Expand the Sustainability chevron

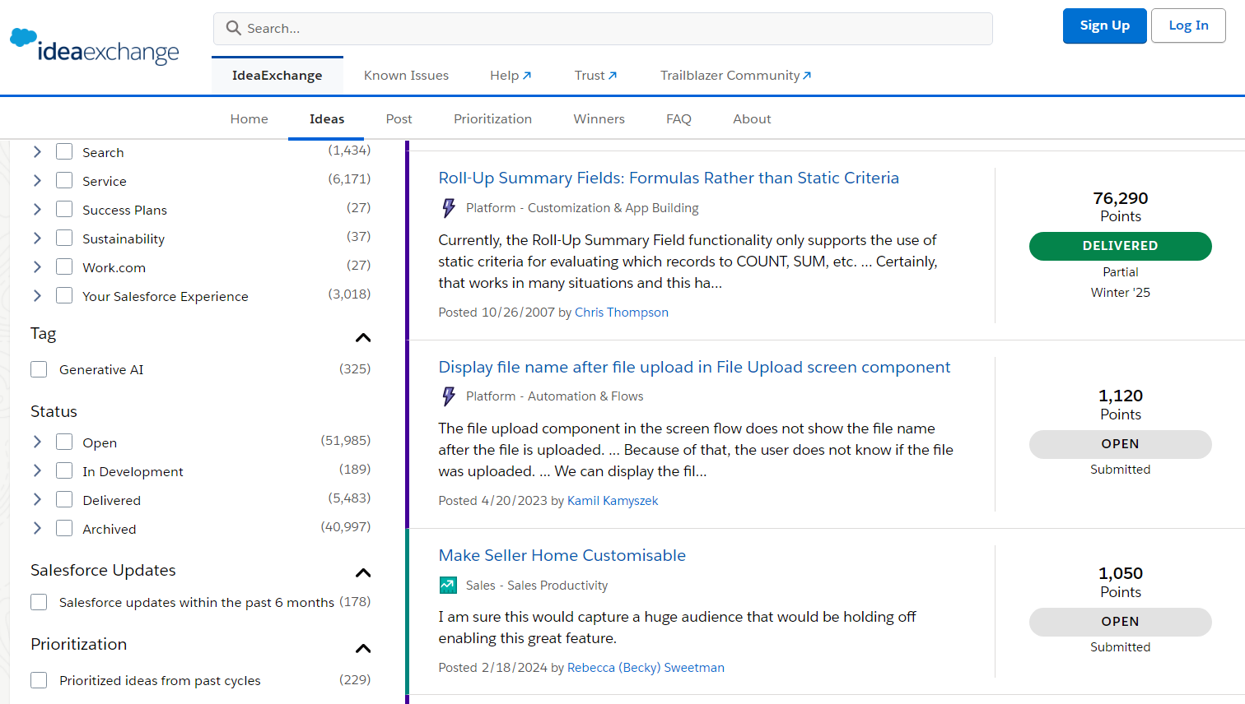[x=37, y=238]
